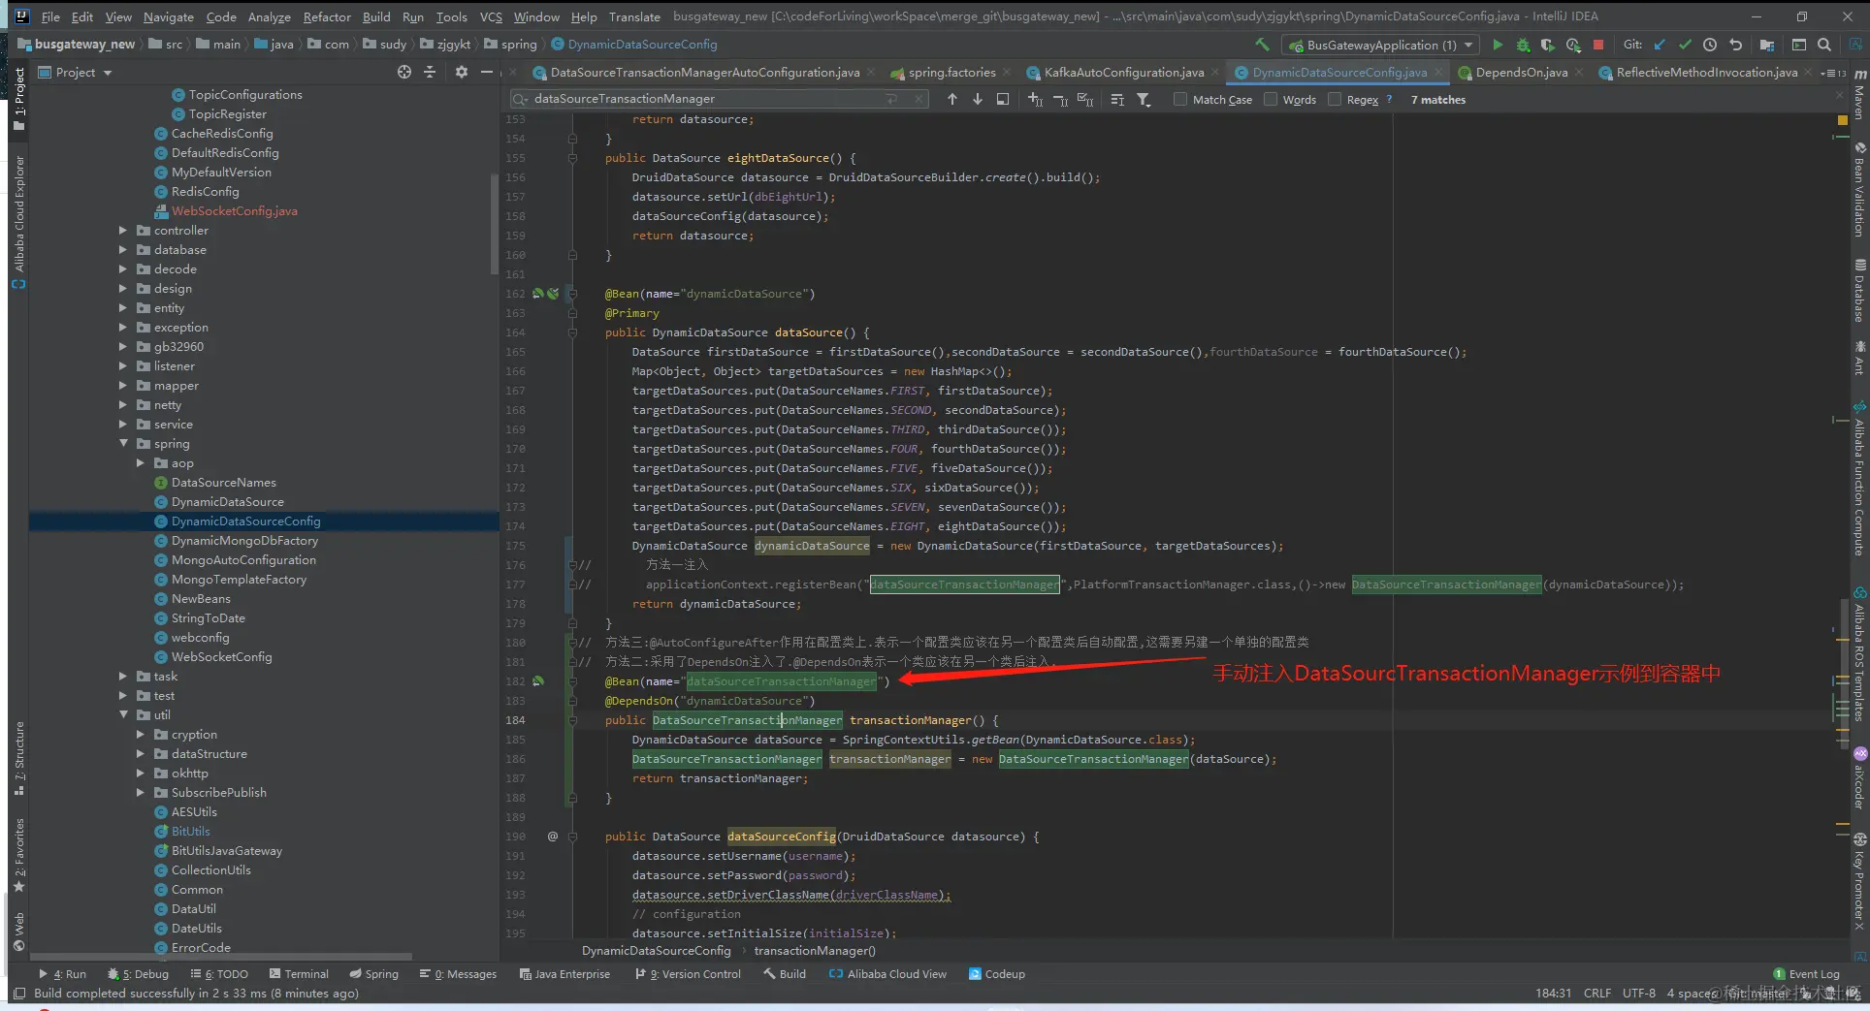Start debugging with the bug icon
Image resolution: width=1870 pixels, height=1011 pixels.
(x=1523, y=45)
